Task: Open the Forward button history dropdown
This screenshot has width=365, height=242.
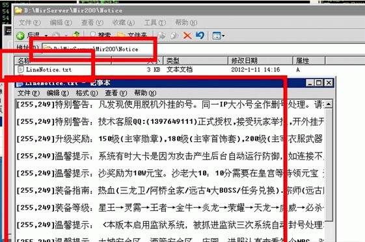Action: pyautogui.click(x=66, y=36)
